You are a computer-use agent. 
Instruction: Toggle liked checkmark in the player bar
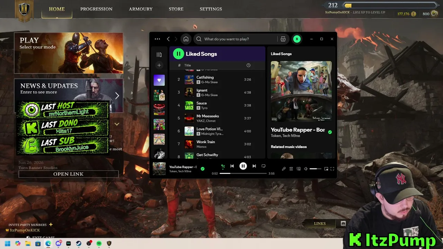[x=202, y=169]
